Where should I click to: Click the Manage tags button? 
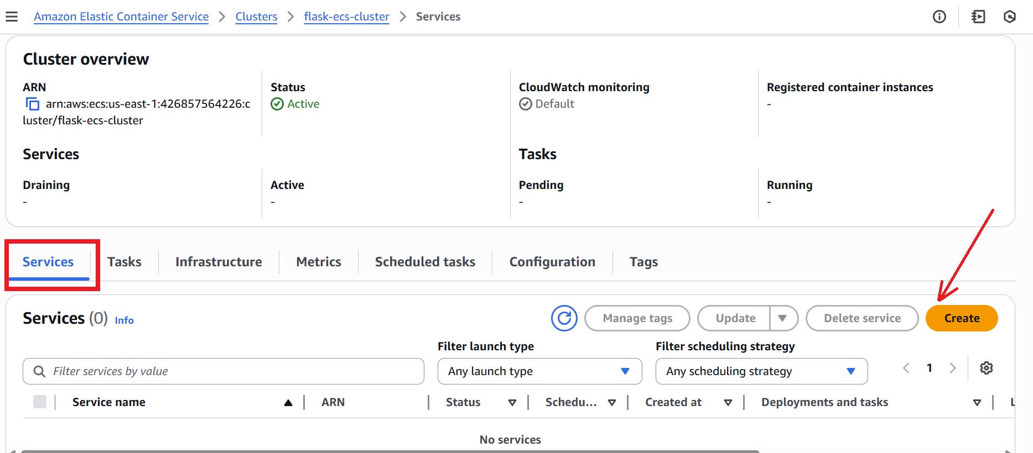pos(637,318)
